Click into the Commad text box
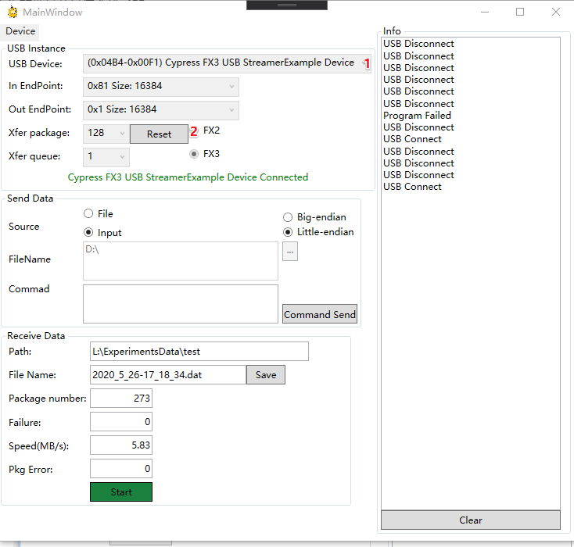 click(x=181, y=304)
